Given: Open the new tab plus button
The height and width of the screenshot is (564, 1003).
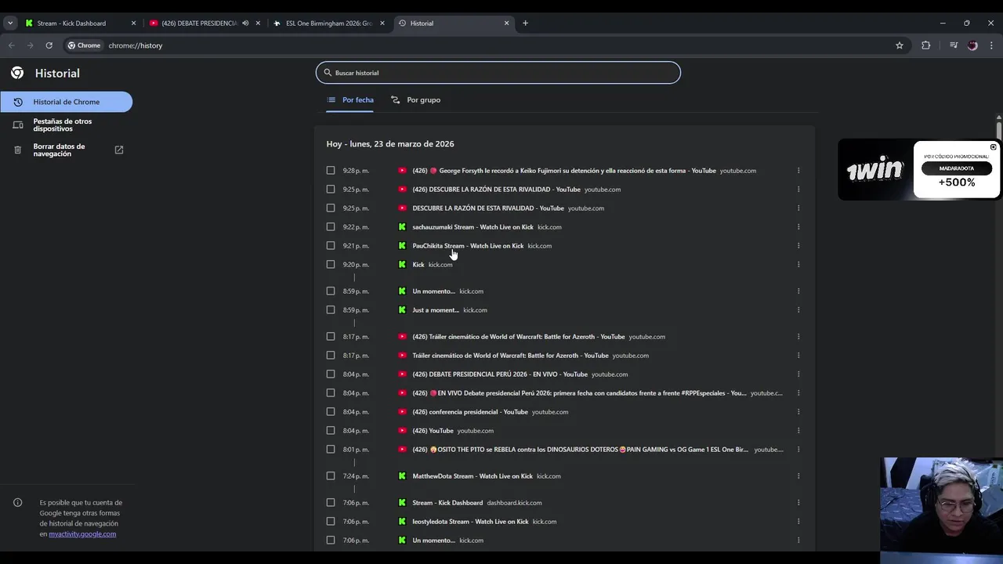Looking at the screenshot, I should click(525, 23).
